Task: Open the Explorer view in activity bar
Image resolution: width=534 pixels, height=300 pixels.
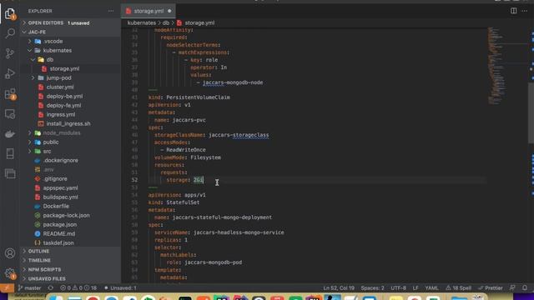Action: pos(10,13)
